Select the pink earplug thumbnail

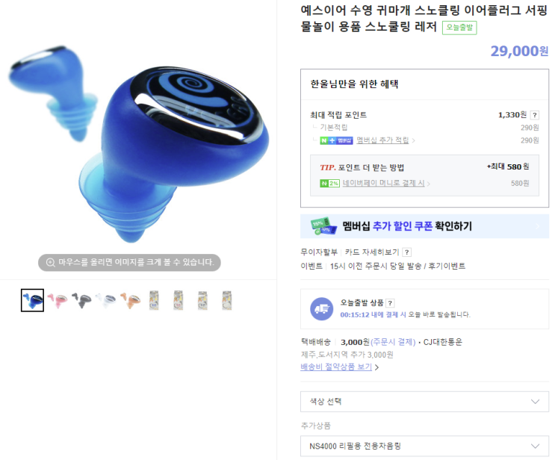pyautogui.click(x=57, y=300)
